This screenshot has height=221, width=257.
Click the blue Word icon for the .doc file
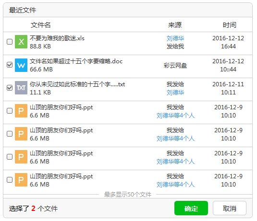pos(21,65)
